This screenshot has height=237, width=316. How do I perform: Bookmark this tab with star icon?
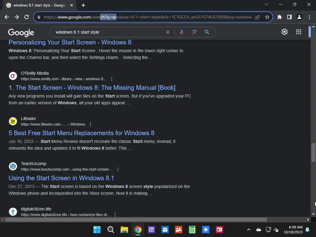click(x=267, y=17)
